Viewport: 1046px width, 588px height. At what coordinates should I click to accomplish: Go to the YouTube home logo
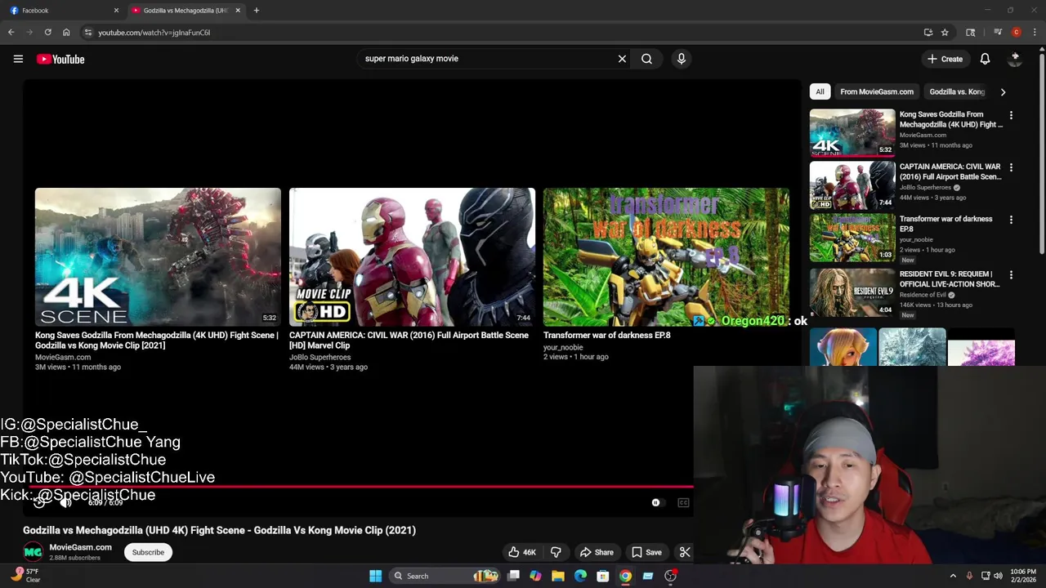(x=60, y=59)
